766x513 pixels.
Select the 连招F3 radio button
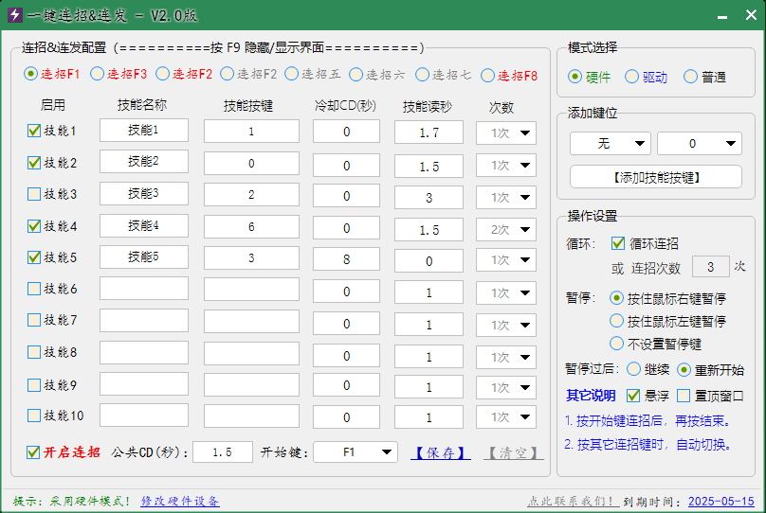click(97, 74)
